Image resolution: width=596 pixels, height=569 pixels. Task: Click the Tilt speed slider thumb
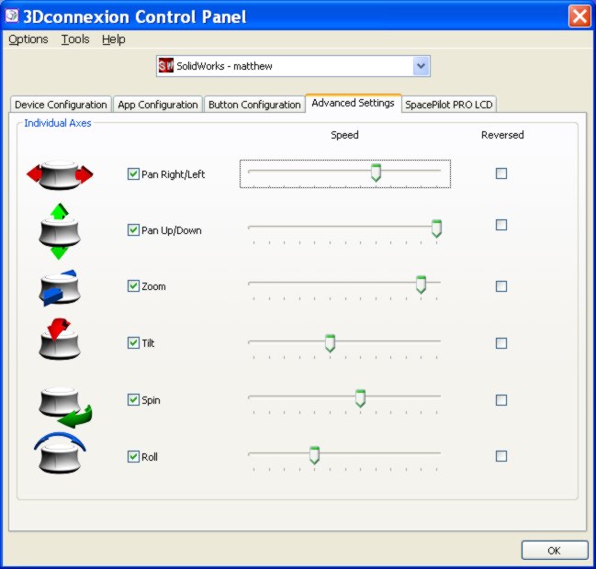(x=330, y=343)
